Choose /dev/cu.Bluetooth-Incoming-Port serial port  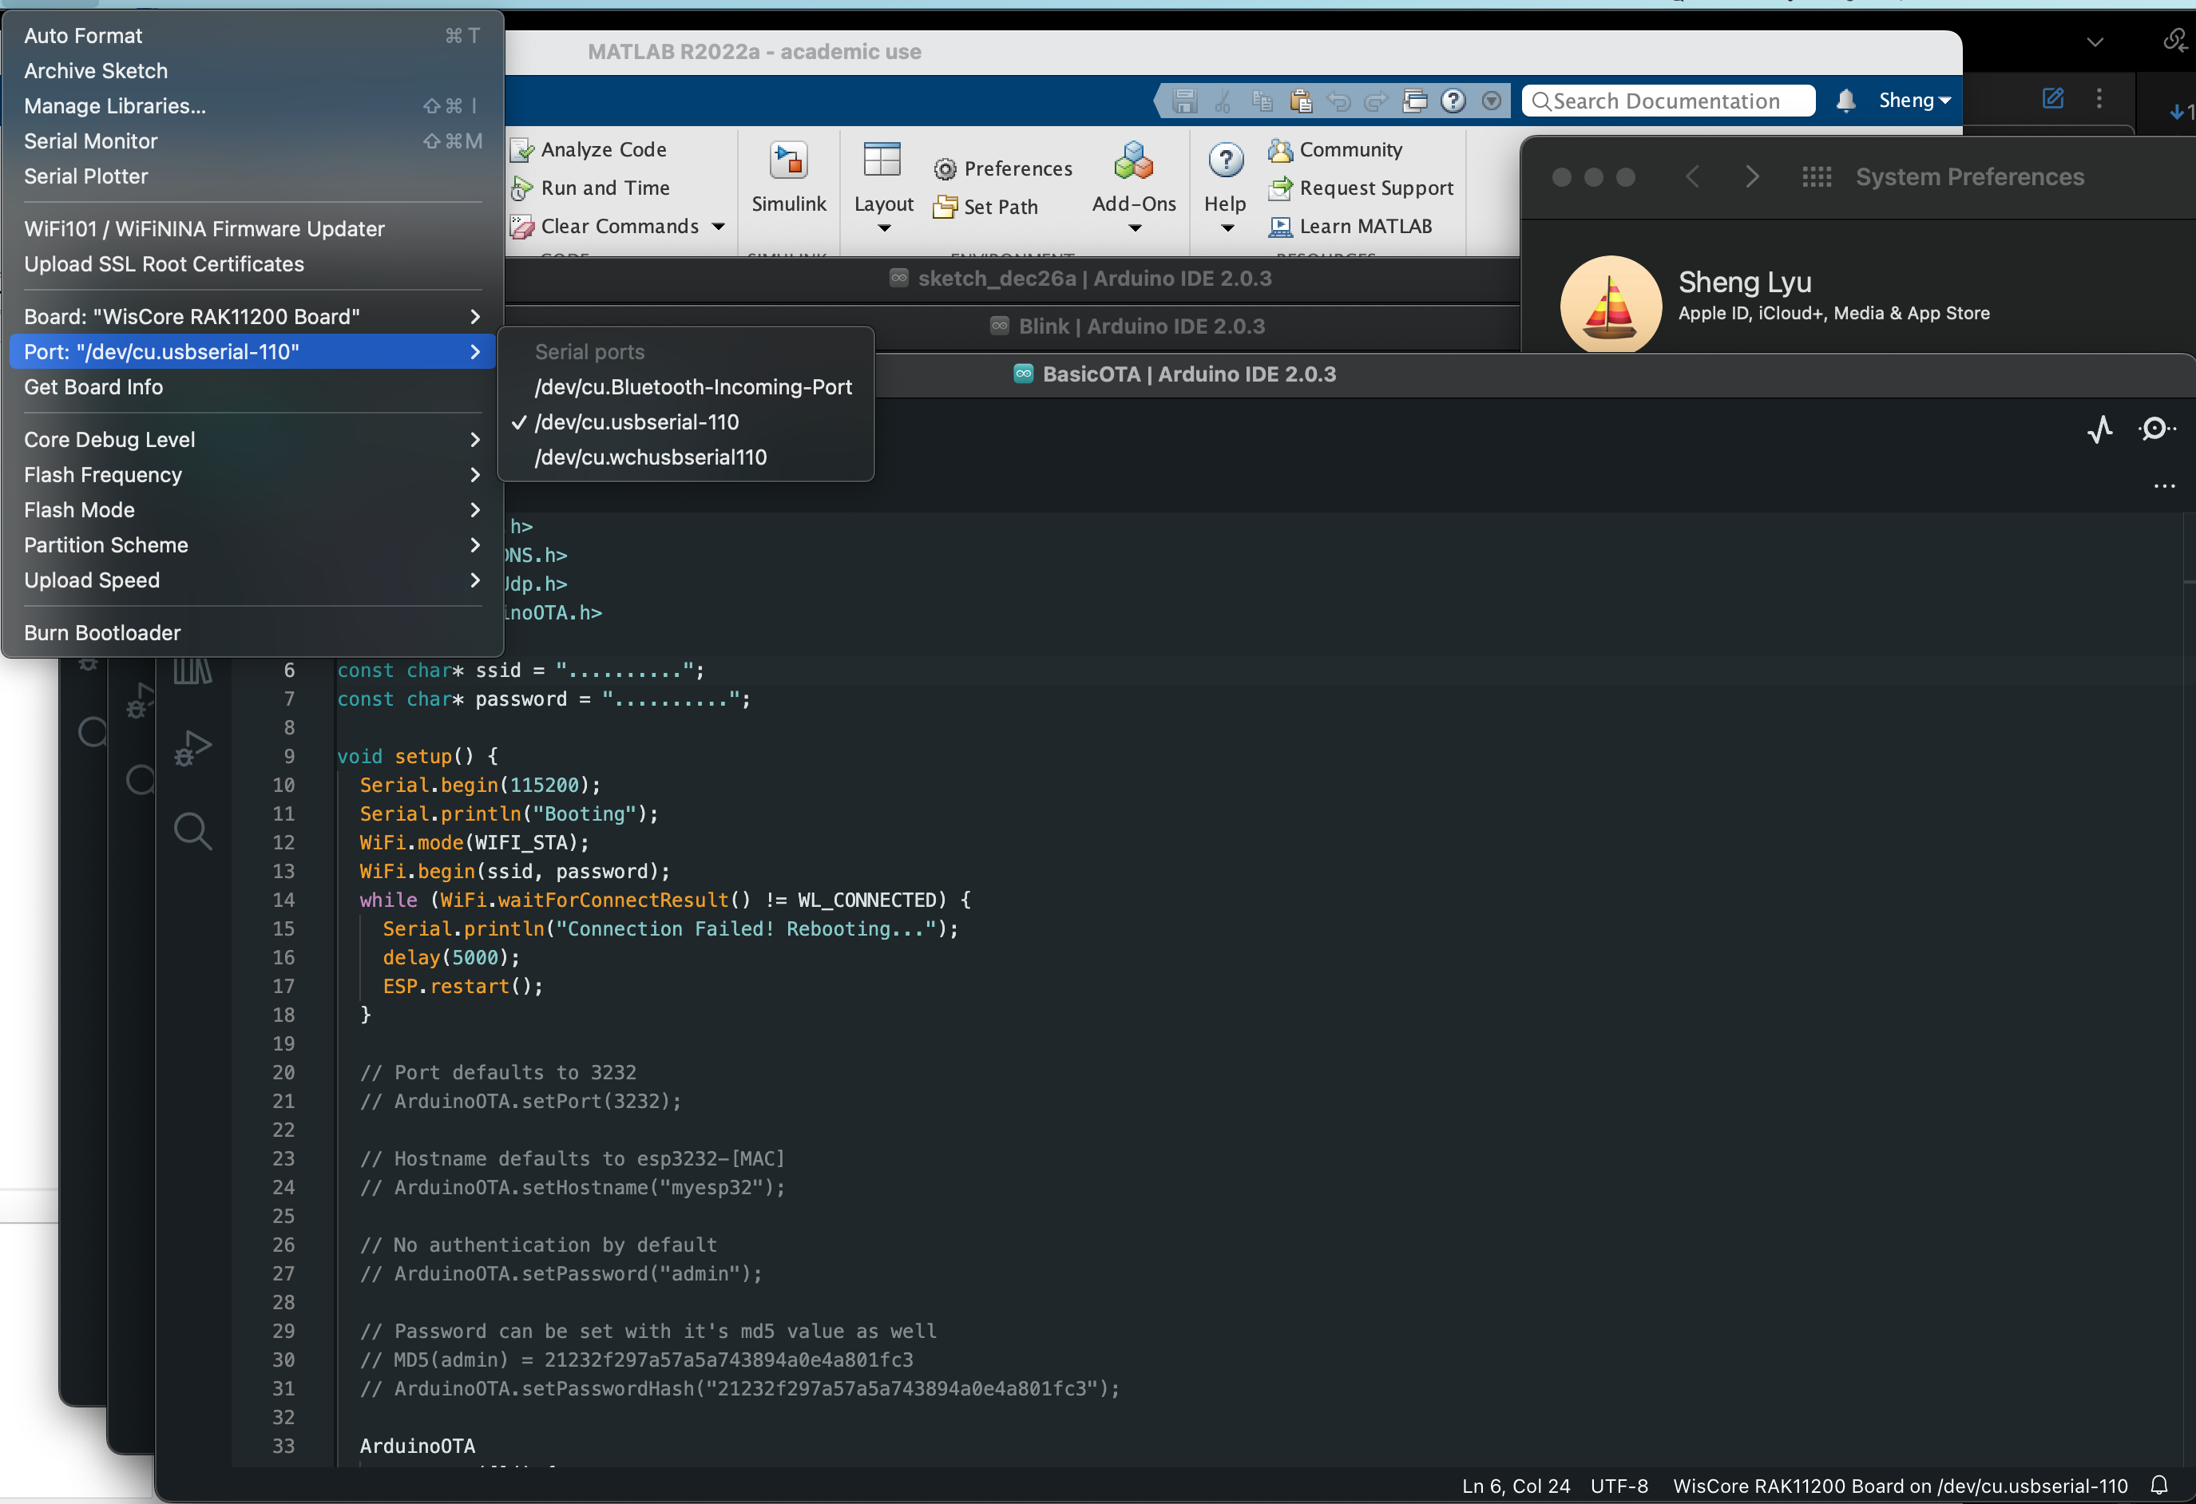pyautogui.click(x=692, y=387)
